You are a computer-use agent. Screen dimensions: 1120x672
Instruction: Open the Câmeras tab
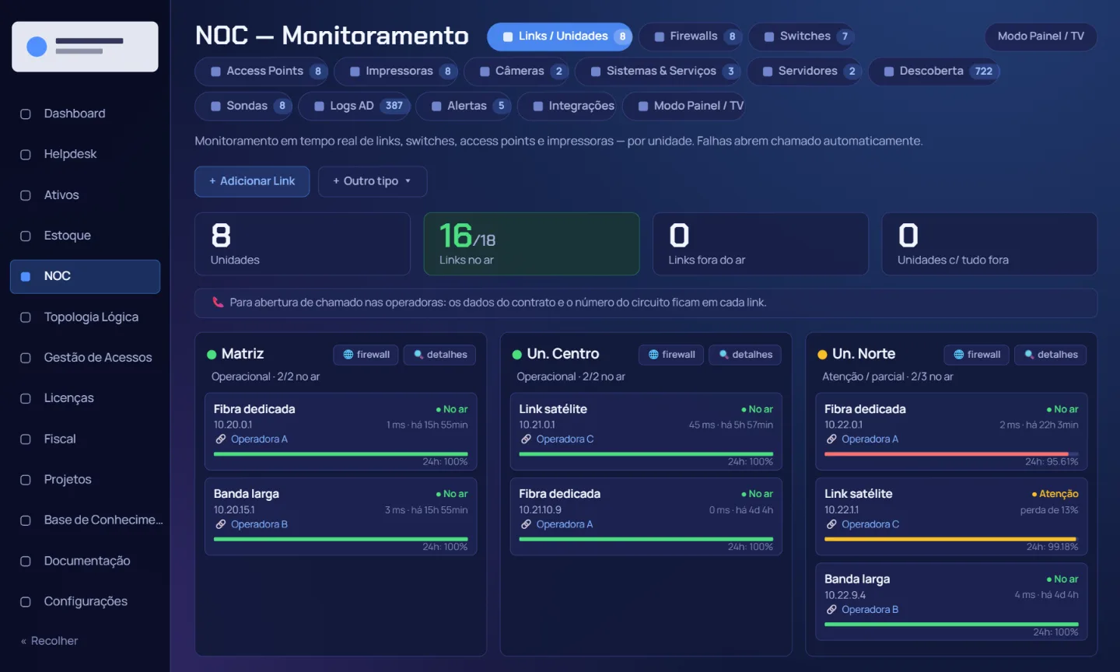[x=516, y=72]
